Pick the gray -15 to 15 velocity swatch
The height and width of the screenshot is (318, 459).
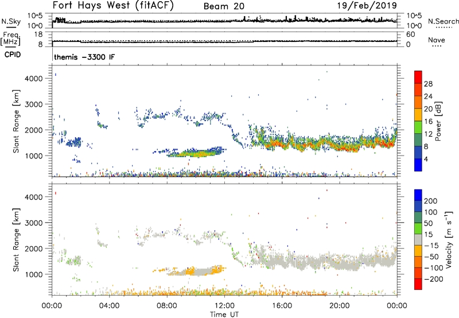click(418, 239)
